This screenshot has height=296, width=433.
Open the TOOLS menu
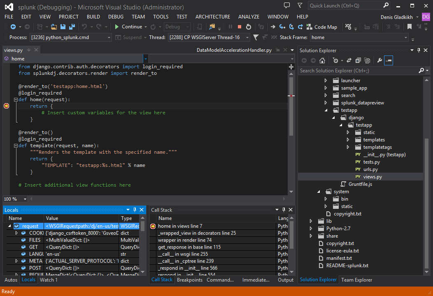click(x=161, y=17)
